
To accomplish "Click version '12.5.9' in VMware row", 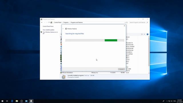I will click(127, 73).
